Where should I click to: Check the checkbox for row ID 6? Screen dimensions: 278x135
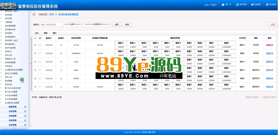(x=35, y=45)
